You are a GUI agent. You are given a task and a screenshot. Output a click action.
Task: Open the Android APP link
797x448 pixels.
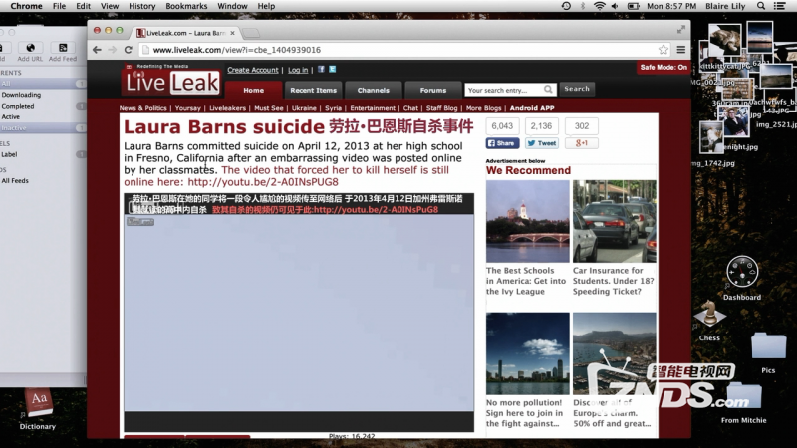(532, 108)
